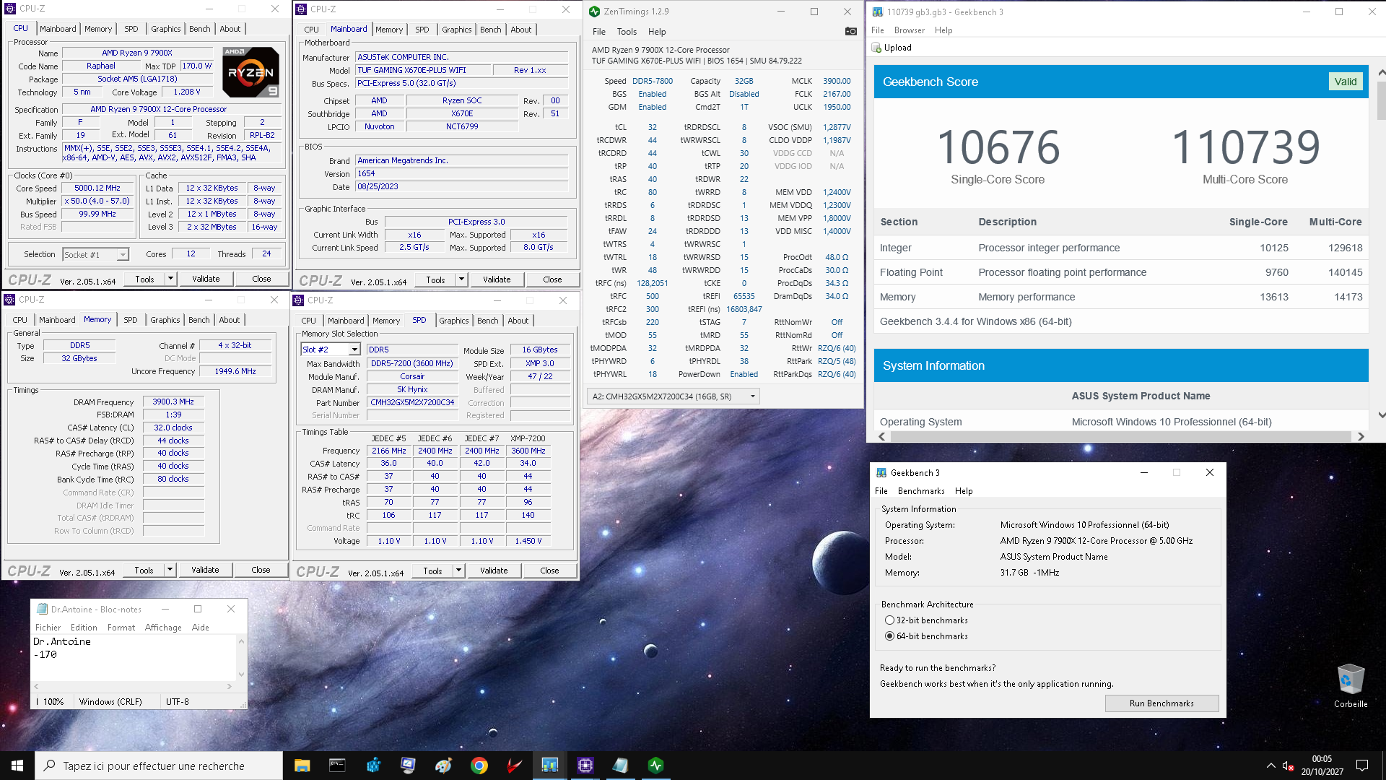Expand Tools arrow in SPD tab window
Screen dimensions: 1386x780
(x=459, y=571)
